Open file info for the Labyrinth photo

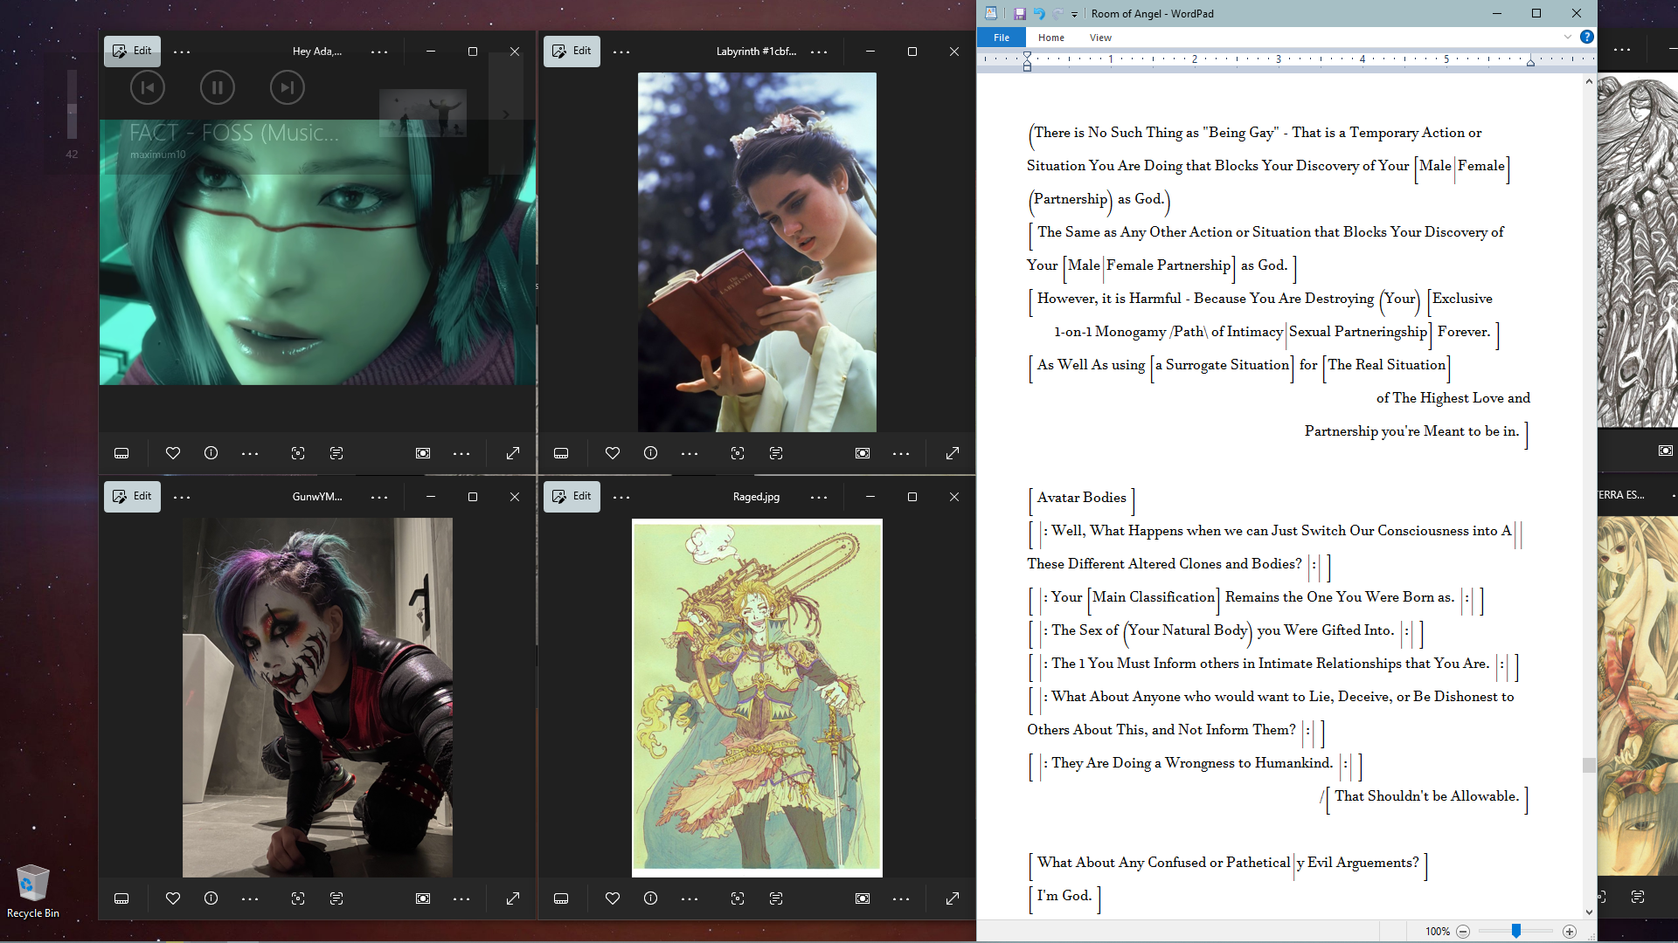point(650,453)
